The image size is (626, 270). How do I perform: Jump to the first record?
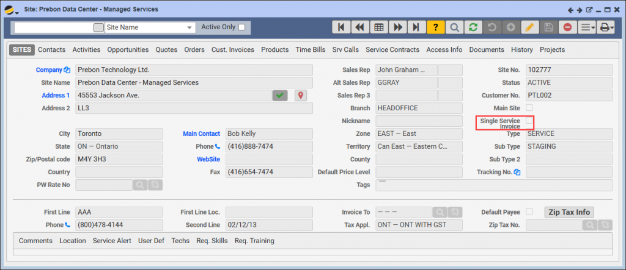[x=341, y=27]
